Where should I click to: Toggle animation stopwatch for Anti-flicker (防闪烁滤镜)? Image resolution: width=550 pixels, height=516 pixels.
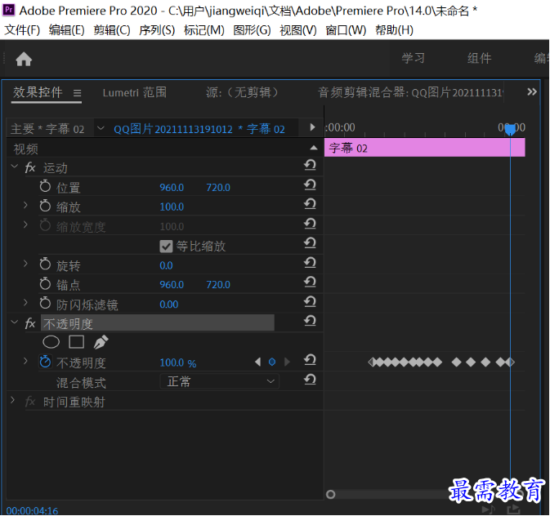(45, 303)
